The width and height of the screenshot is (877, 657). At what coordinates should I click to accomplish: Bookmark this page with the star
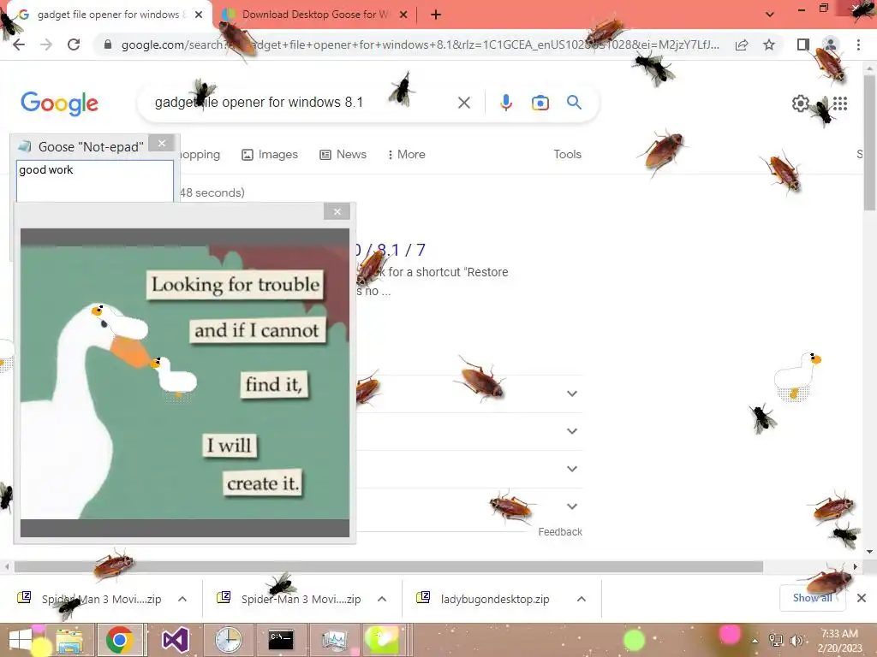[769, 44]
